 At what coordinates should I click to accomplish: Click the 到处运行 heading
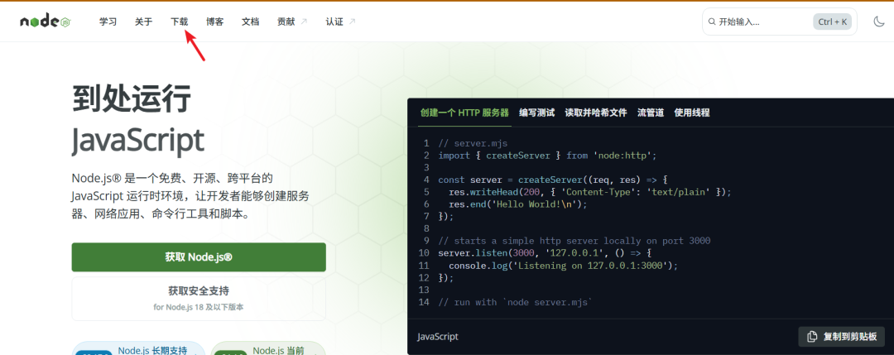pos(131,98)
